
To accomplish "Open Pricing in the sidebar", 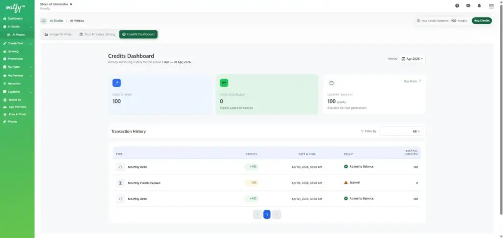I will [12, 121].
